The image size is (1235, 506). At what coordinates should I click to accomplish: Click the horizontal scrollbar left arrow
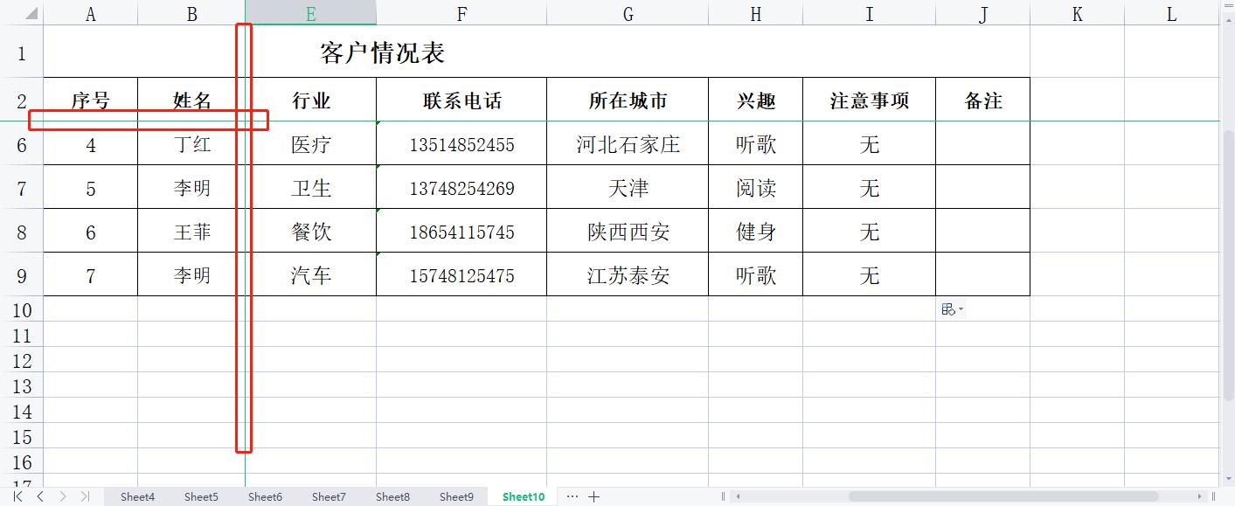coord(739,496)
